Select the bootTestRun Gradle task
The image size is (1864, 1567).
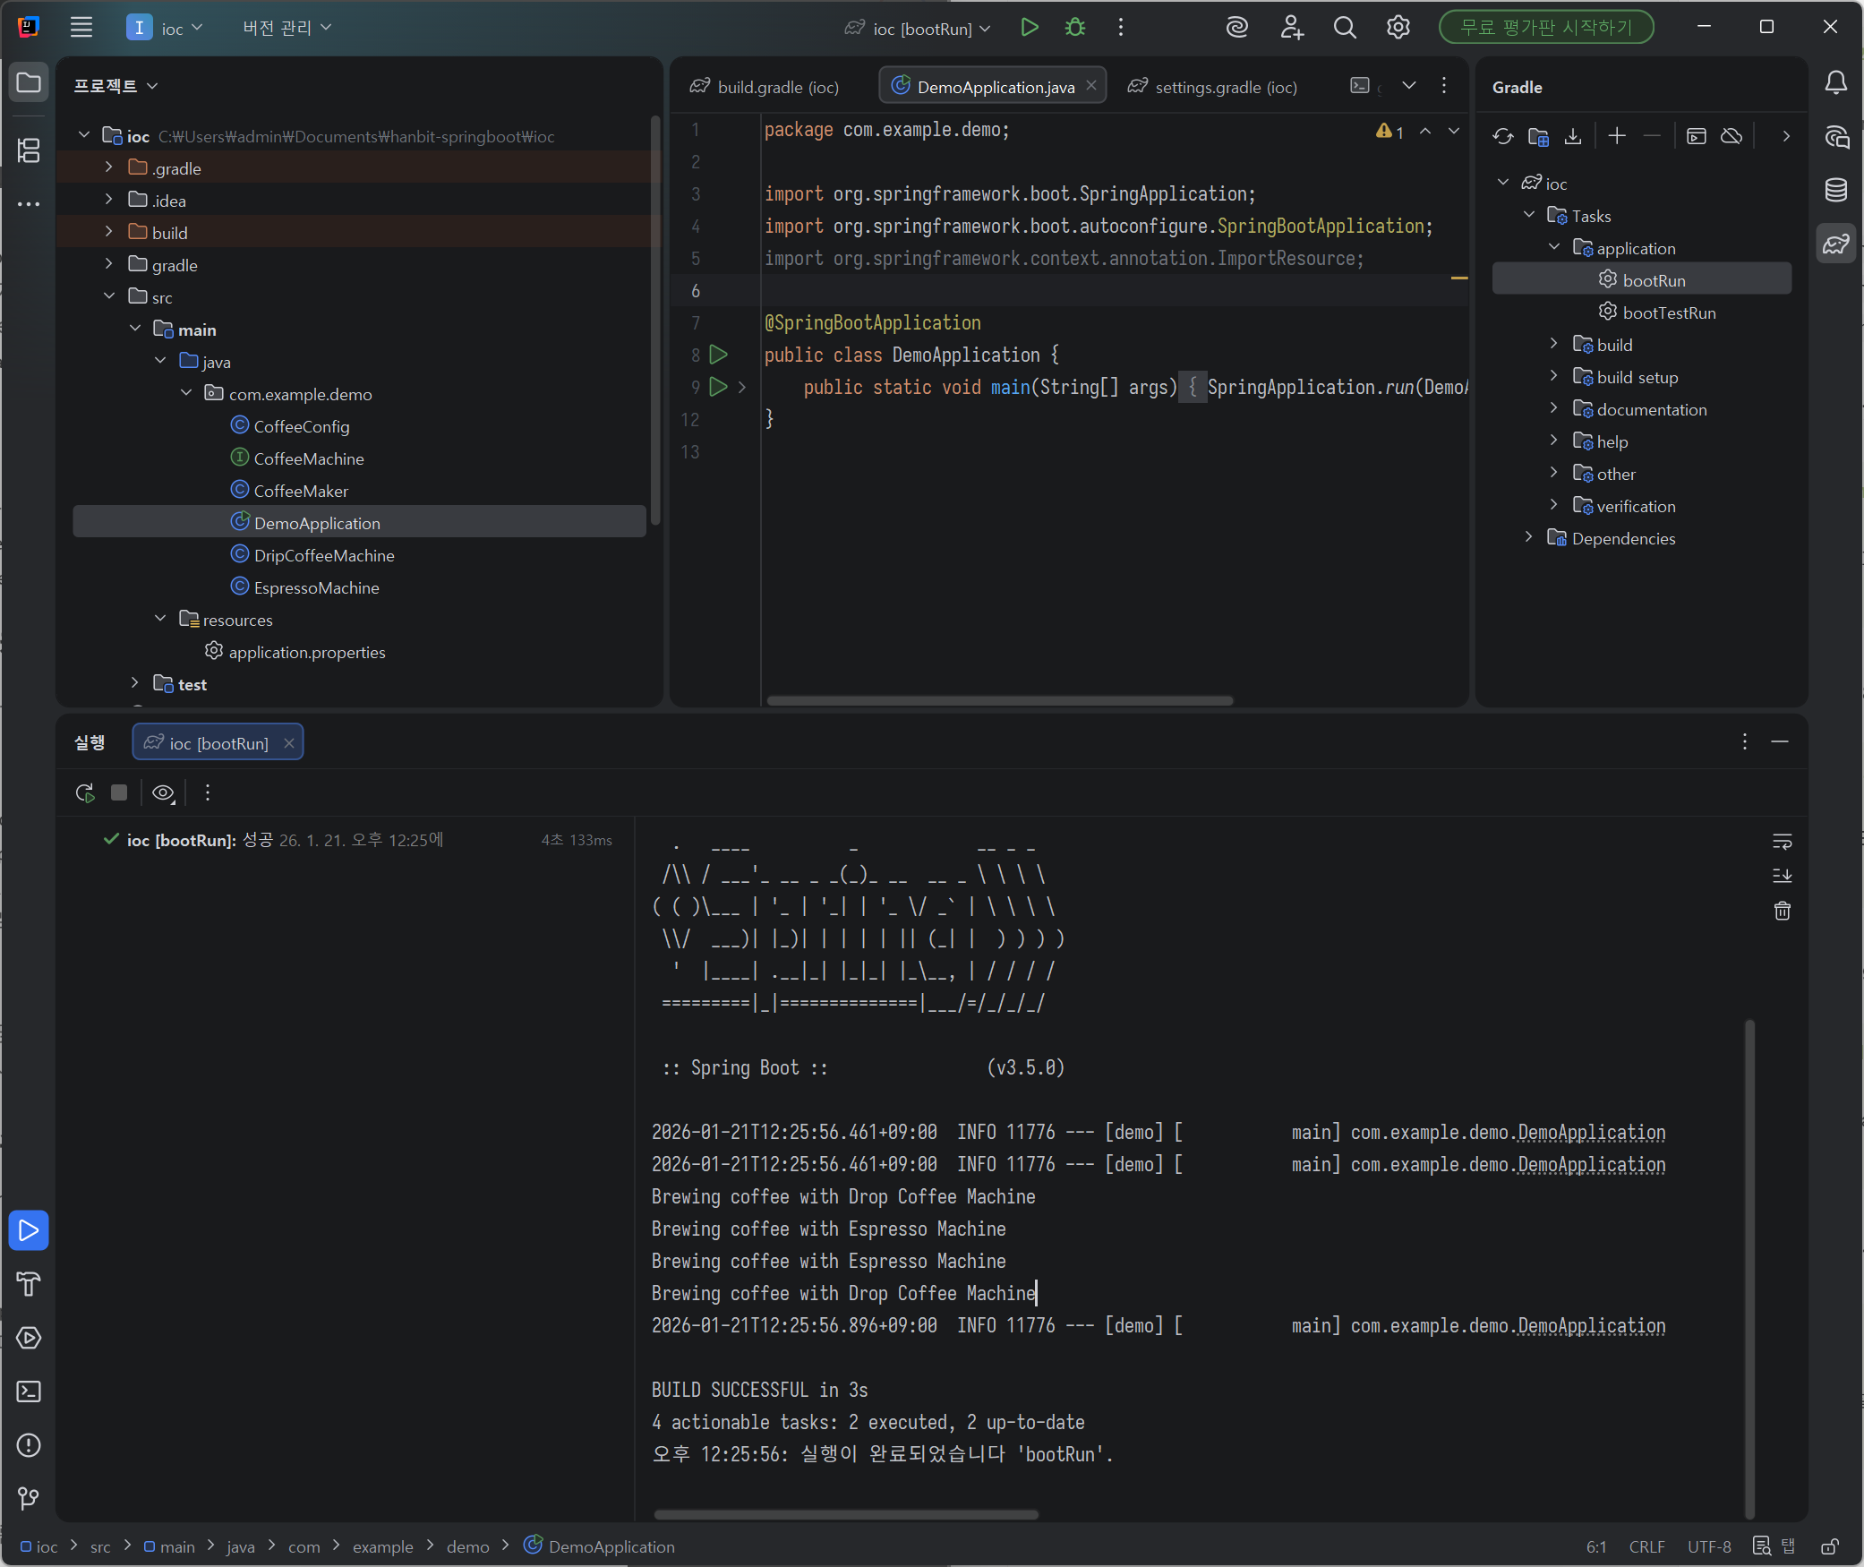pyautogui.click(x=1668, y=313)
